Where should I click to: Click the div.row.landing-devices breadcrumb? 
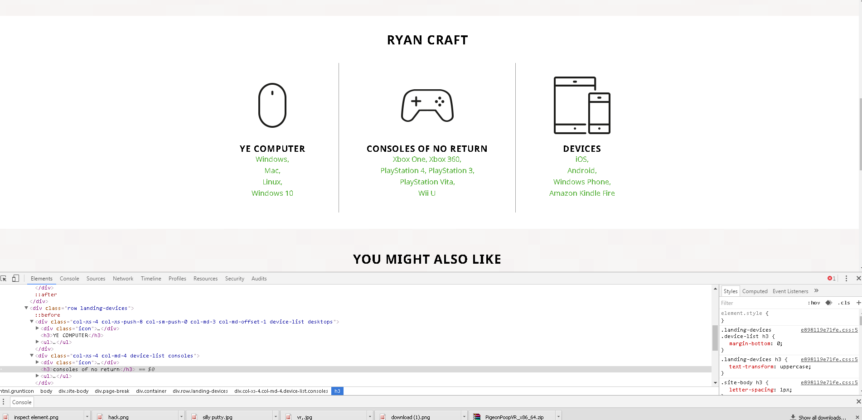200,391
